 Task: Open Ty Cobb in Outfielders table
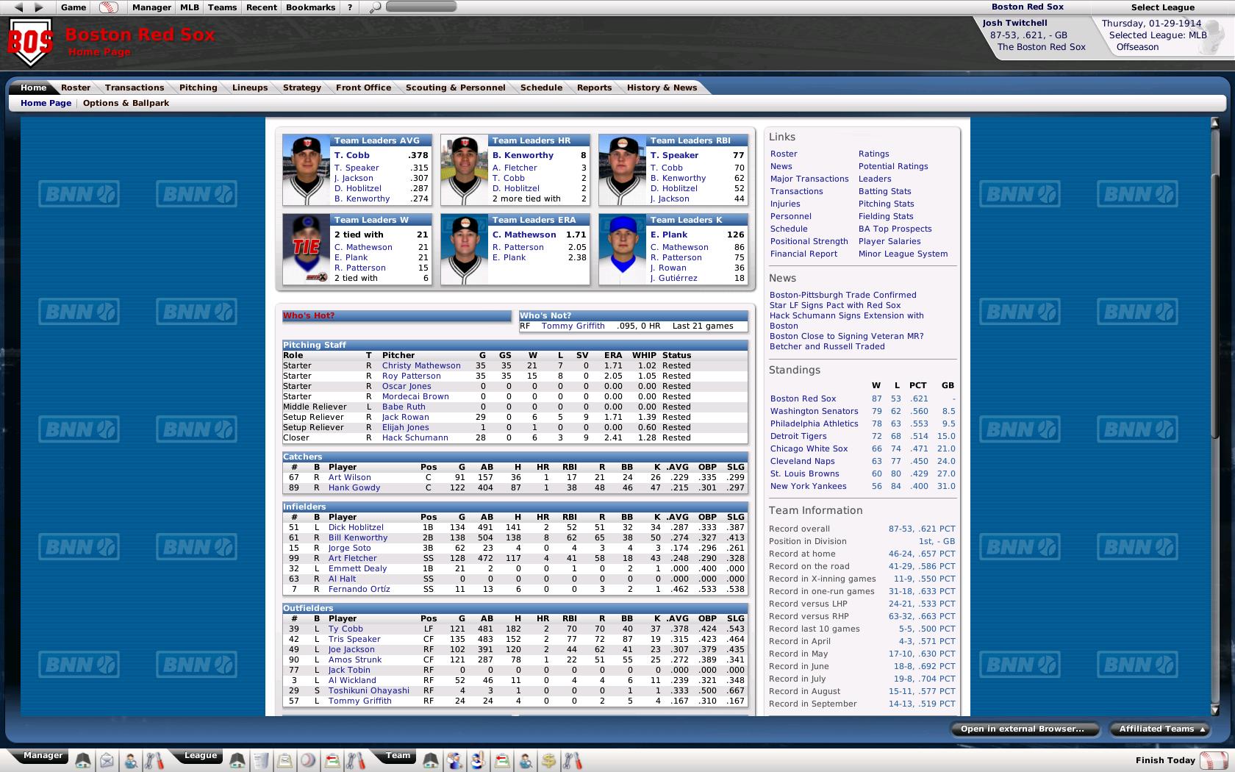point(346,629)
